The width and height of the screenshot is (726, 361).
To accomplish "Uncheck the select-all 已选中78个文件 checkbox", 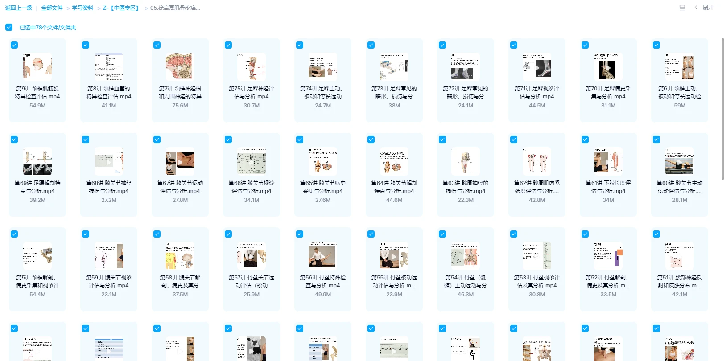I will [x=9, y=27].
